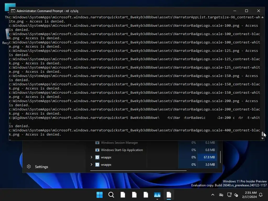Click Task Manager's horizontal scrollbar
Image resolution: width=268 pixels, height=201 pixels.
[x=138, y=170]
